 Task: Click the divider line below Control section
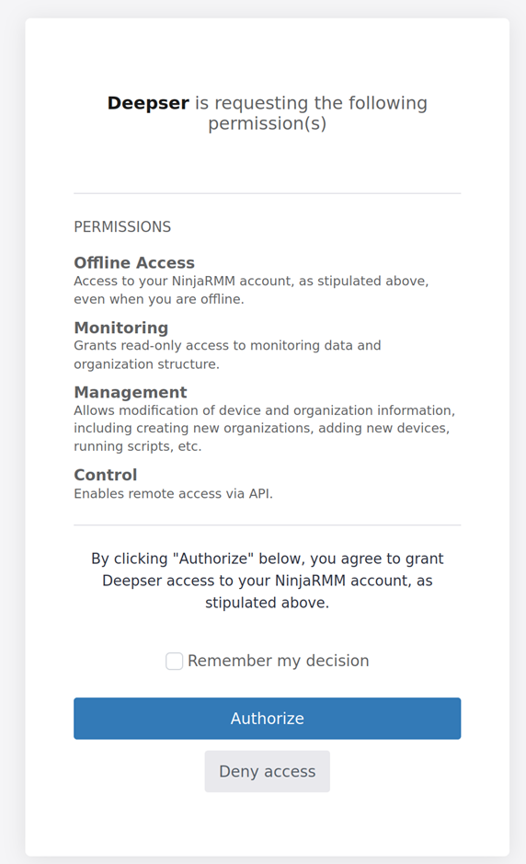pos(267,525)
